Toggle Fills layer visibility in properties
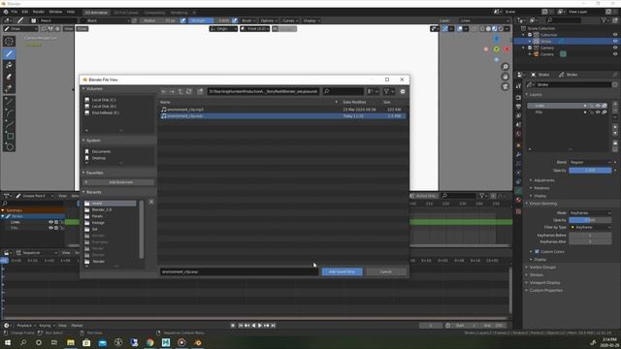621x349 pixels. coord(598,112)
